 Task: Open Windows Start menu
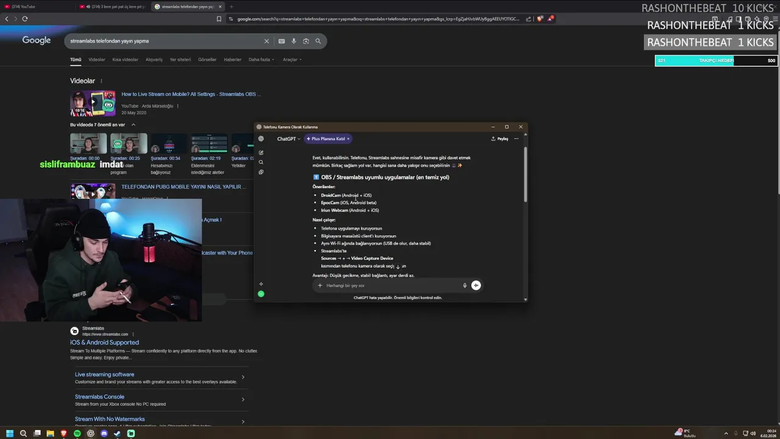pos(9,434)
